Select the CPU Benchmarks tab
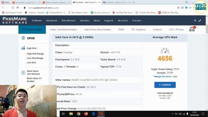208x117 pixels. click(32, 30)
